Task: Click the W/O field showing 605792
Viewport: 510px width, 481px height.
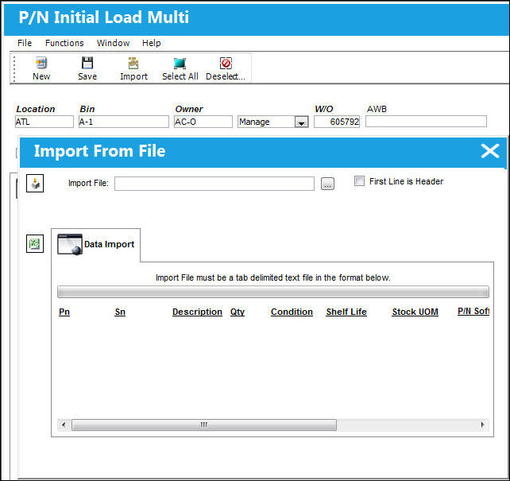Action: 337,122
